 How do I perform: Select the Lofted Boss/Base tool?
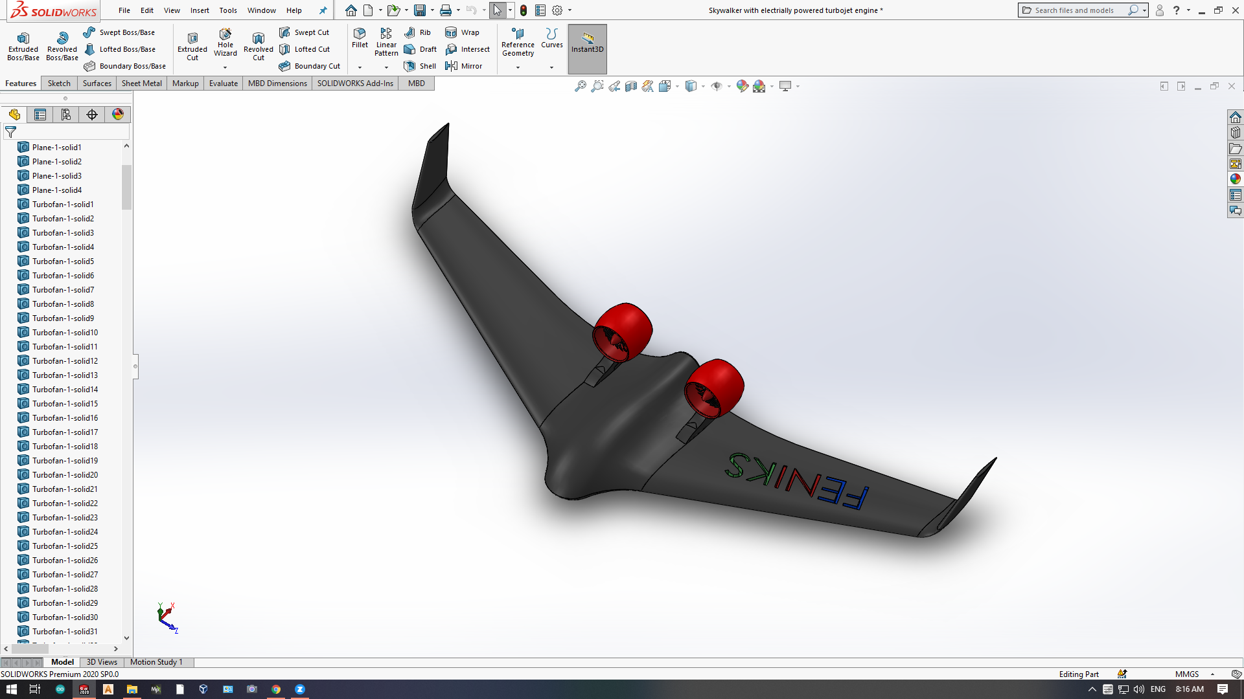(120, 49)
